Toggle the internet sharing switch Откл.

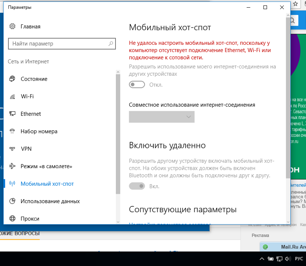137,84
